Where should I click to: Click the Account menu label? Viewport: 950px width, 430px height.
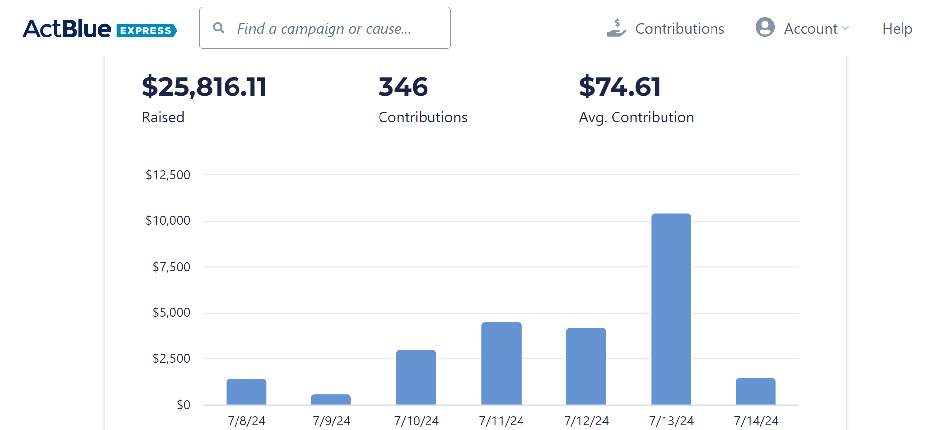(810, 29)
